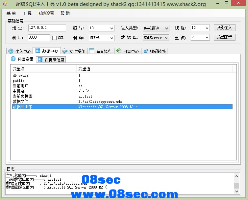Viewport: 248px width, 200px height.
Task: Click the 变量名 column header
Action: (43, 69)
